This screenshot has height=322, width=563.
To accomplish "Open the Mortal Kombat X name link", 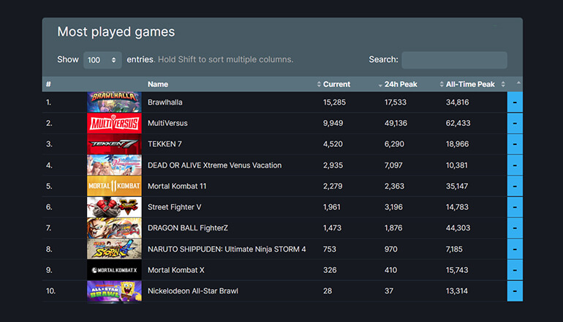I will (x=175, y=270).
